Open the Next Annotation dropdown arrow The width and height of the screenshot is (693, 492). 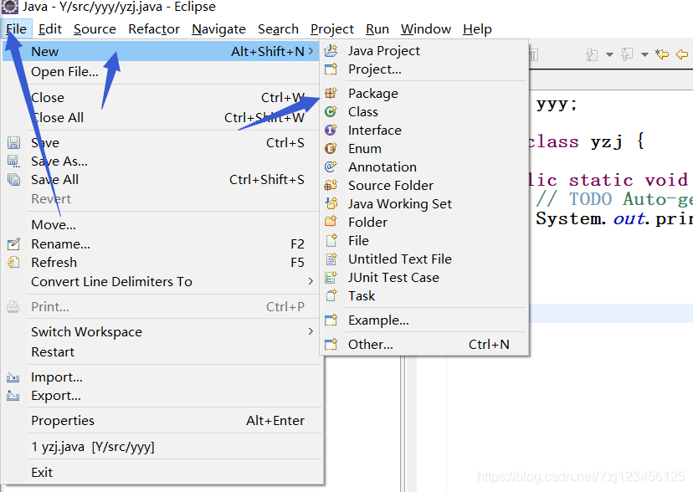(609, 54)
